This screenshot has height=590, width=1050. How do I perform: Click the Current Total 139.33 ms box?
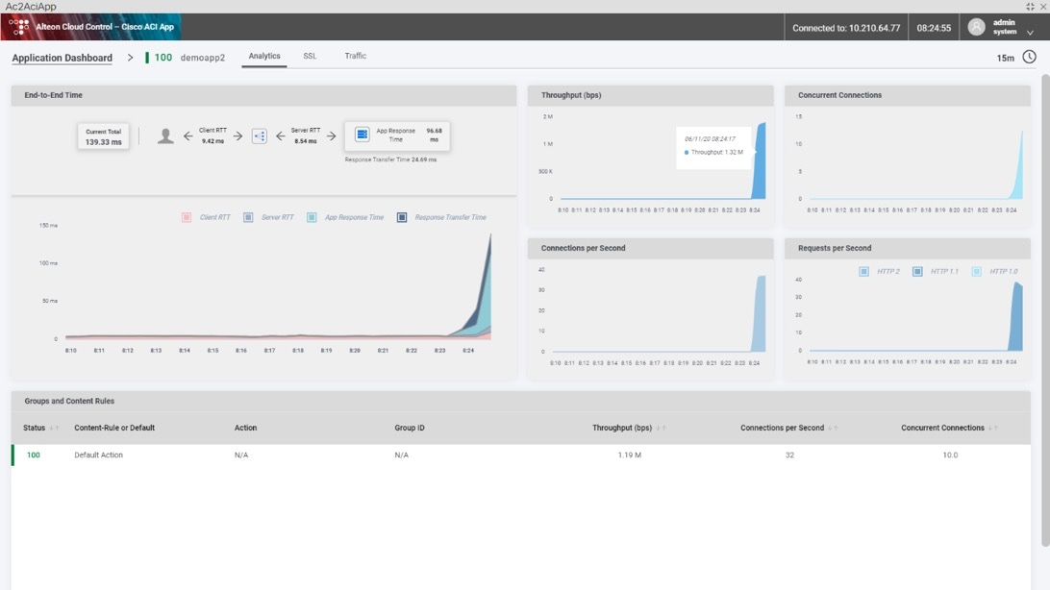(103, 136)
